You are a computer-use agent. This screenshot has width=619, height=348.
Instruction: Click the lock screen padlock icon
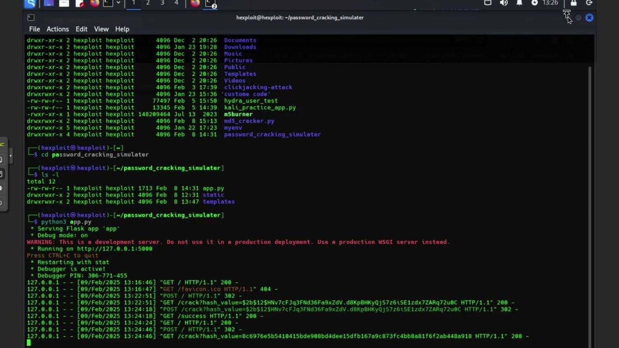point(574,3)
